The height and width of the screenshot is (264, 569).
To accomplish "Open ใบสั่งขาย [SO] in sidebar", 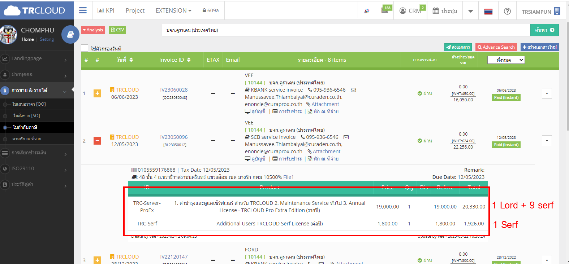I will [x=27, y=116].
